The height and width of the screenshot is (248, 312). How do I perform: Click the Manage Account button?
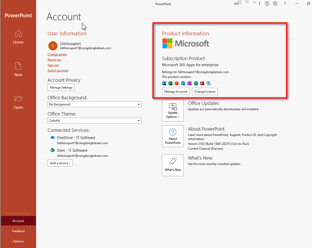176,91
